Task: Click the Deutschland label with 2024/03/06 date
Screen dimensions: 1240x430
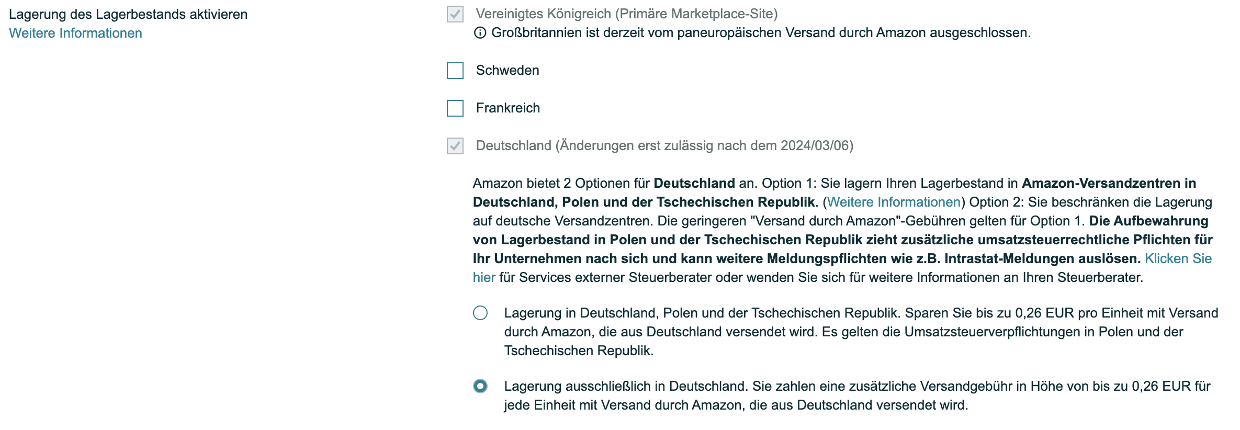Action: [664, 145]
